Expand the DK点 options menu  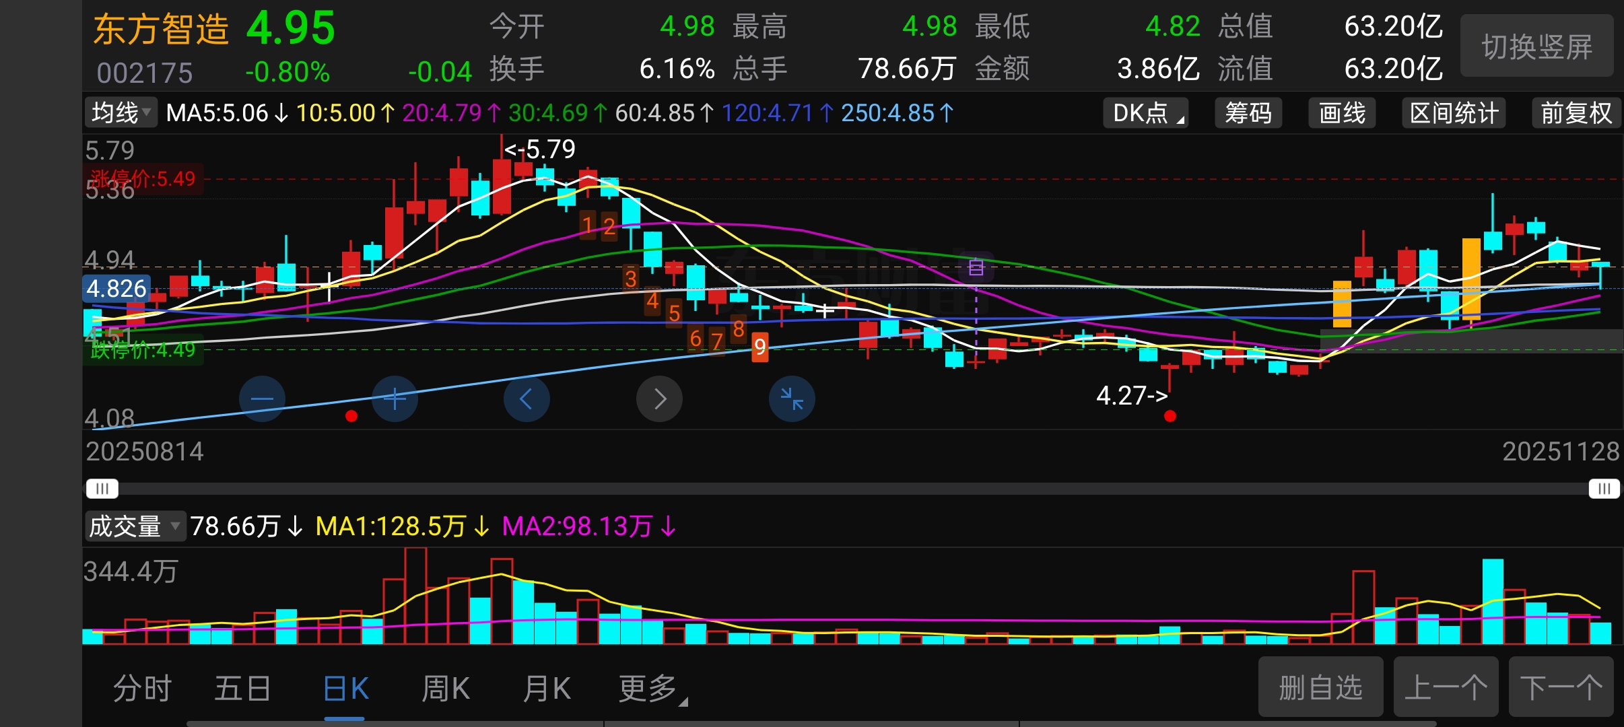(x=1145, y=113)
